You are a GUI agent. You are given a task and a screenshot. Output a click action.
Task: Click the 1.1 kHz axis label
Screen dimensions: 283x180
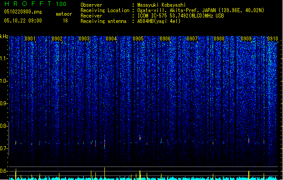[4, 58]
